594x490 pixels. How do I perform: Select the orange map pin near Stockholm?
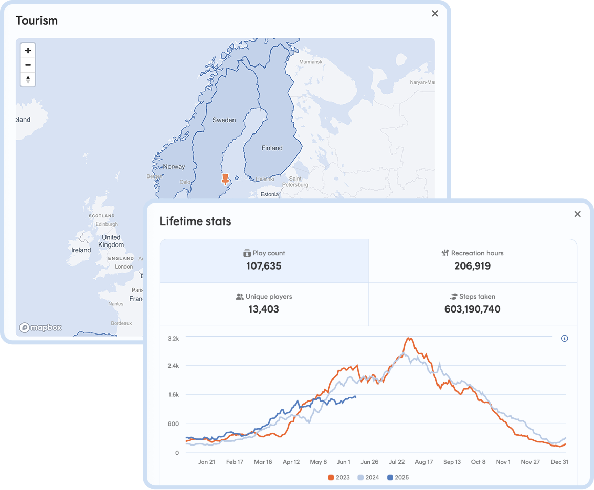coord(225,179)
